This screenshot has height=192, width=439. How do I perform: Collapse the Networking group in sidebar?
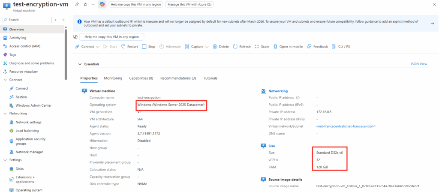[5, 114]
